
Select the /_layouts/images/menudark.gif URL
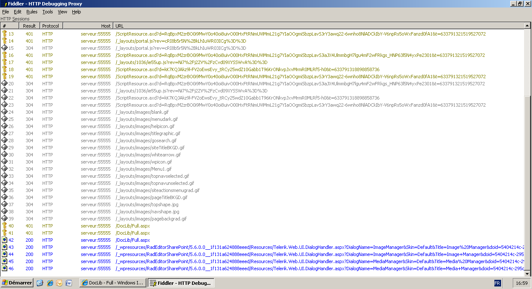pos(147,119)
